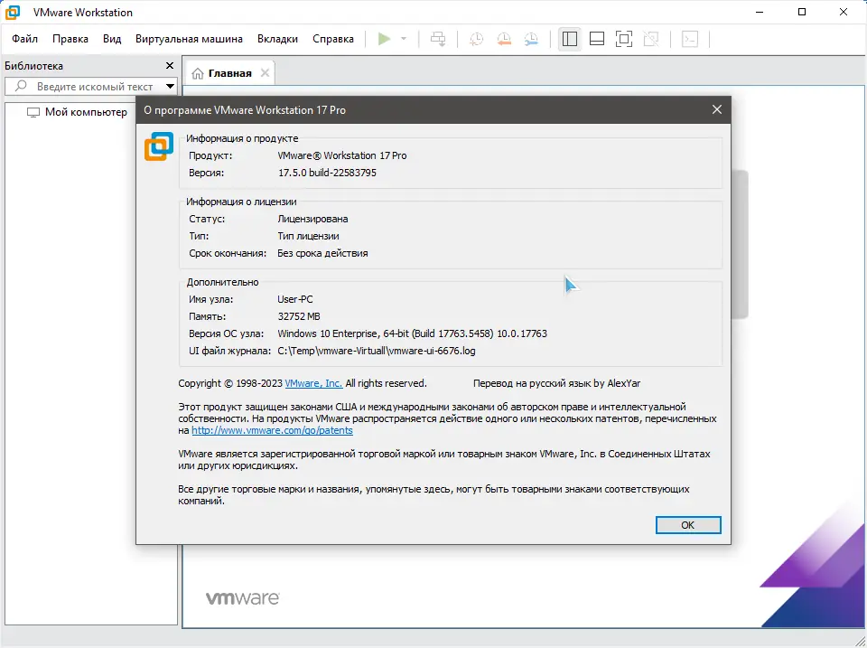This screenshot has width=867, height=648.
Task: Click the scrollbar behind the About dialog
Action: [740, 244]
